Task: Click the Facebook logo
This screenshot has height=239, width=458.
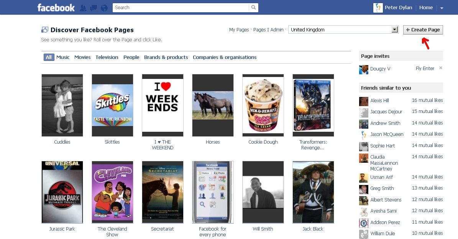Action: pos(56,8)
